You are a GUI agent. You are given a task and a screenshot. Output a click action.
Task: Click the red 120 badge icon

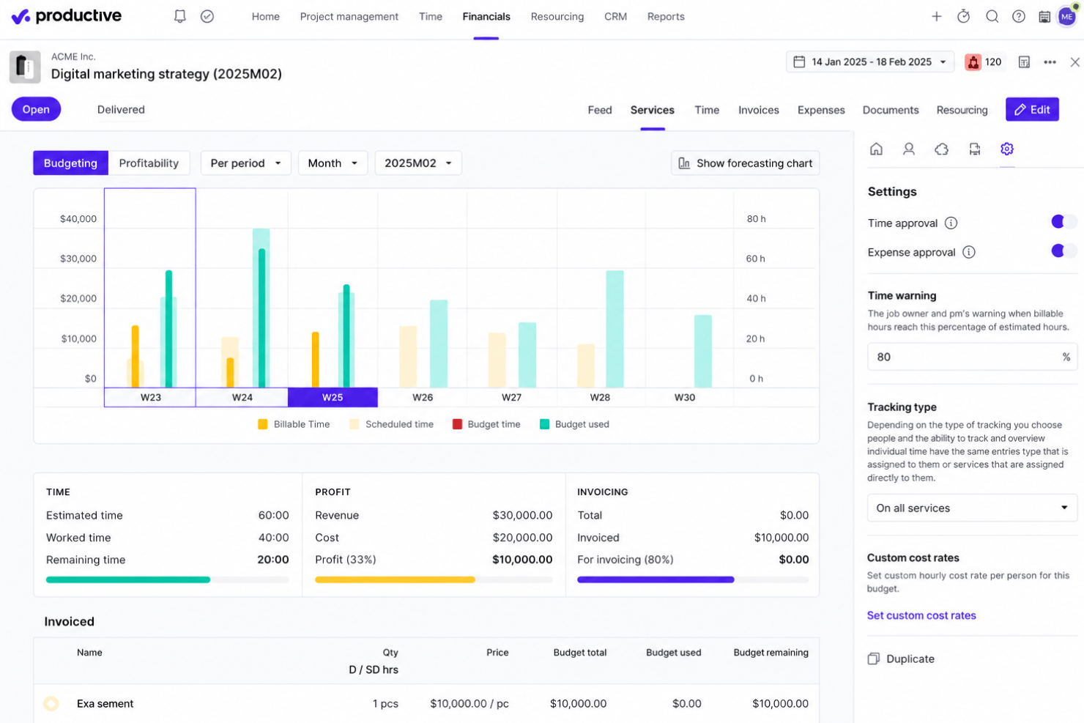point(973,62)
